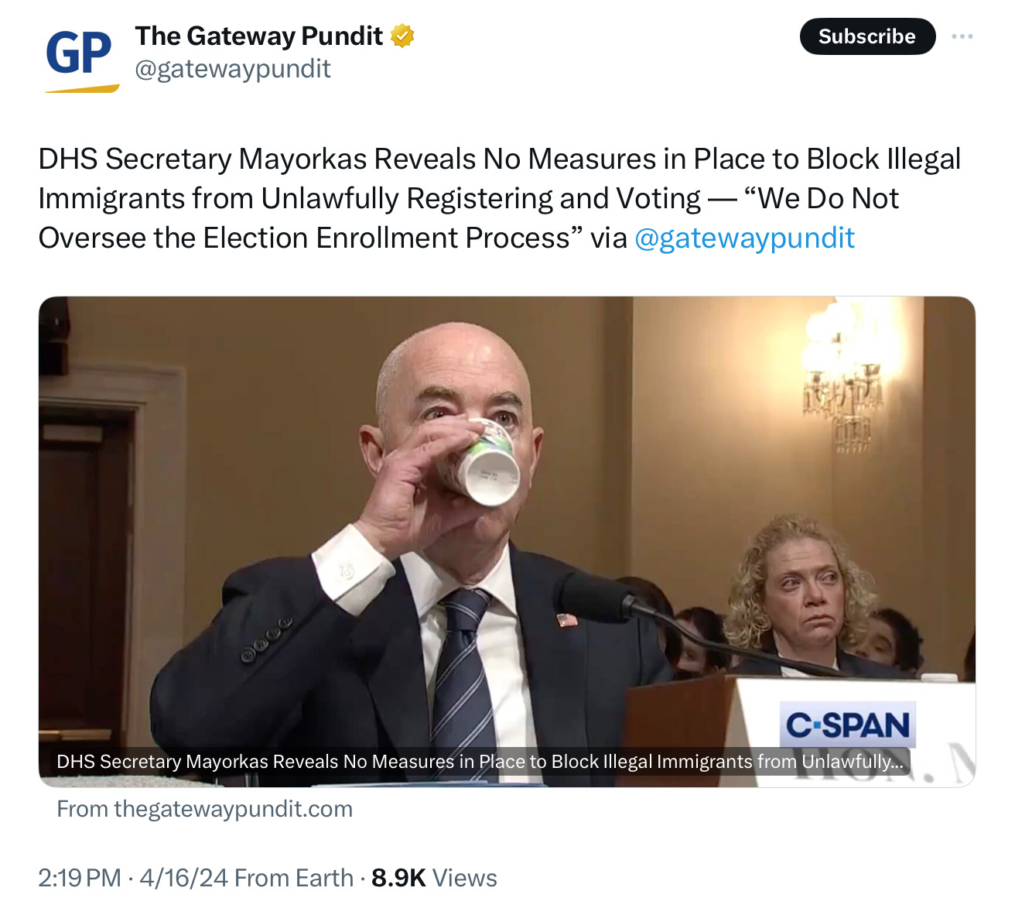Select the post headline text about Mayorkas
1015x915 pixels.
point(499,198)
